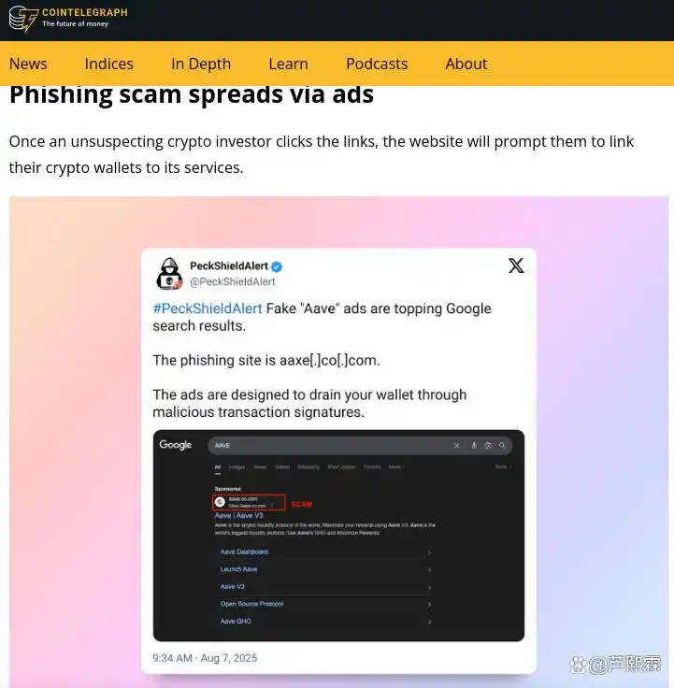
Task: Go to the Podcasts section
Action: (x=377, y=64)
